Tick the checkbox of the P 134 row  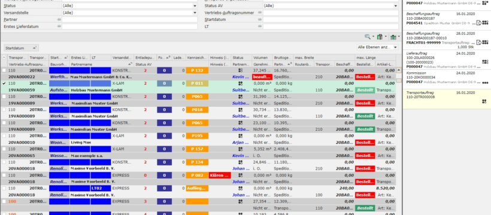point(4,162)
